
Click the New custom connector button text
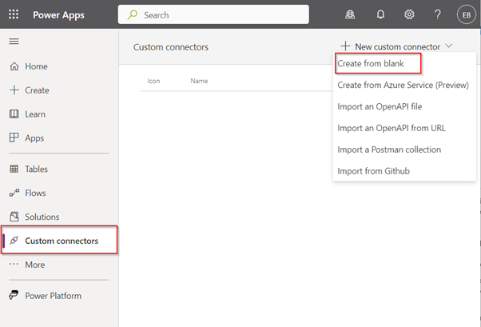click(398, 46)
